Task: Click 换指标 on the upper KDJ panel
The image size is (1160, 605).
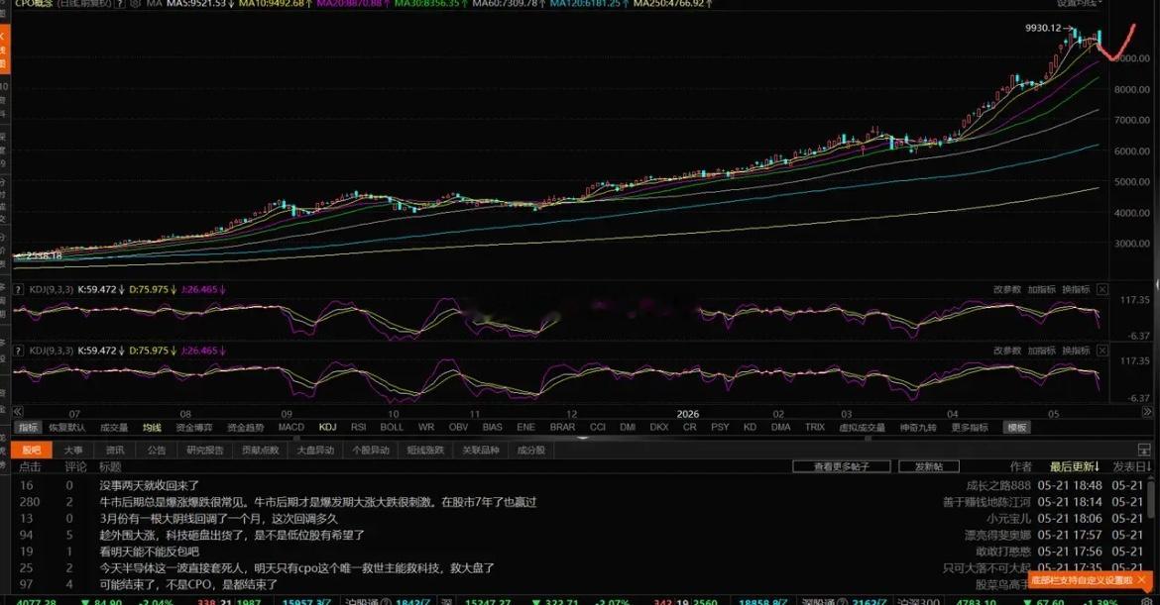Action: click(1076, 289)
